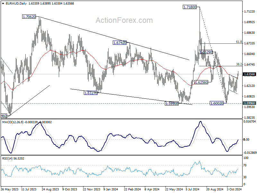Select the partial 460 price label
Image resolution: width=257 pixels, height=193 pixels.
tap(4, 116)
